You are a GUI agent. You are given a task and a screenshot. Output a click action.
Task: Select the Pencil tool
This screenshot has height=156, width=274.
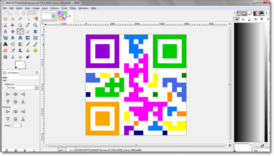pyautogui.click(x=28, y=44)
